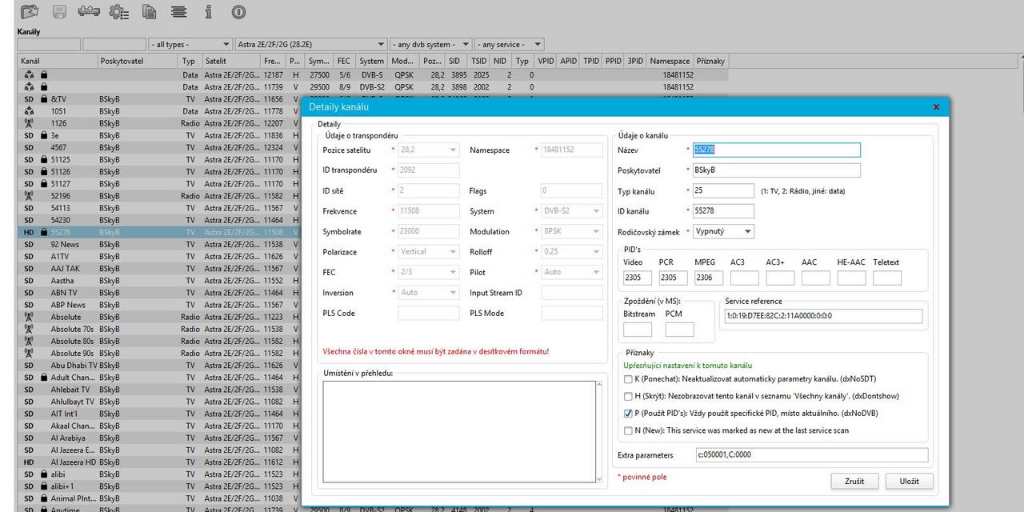Viewport: 1024px width, 512px height.
Task: Click the lock icon in the 51125 row
Action: click(44, 159)
